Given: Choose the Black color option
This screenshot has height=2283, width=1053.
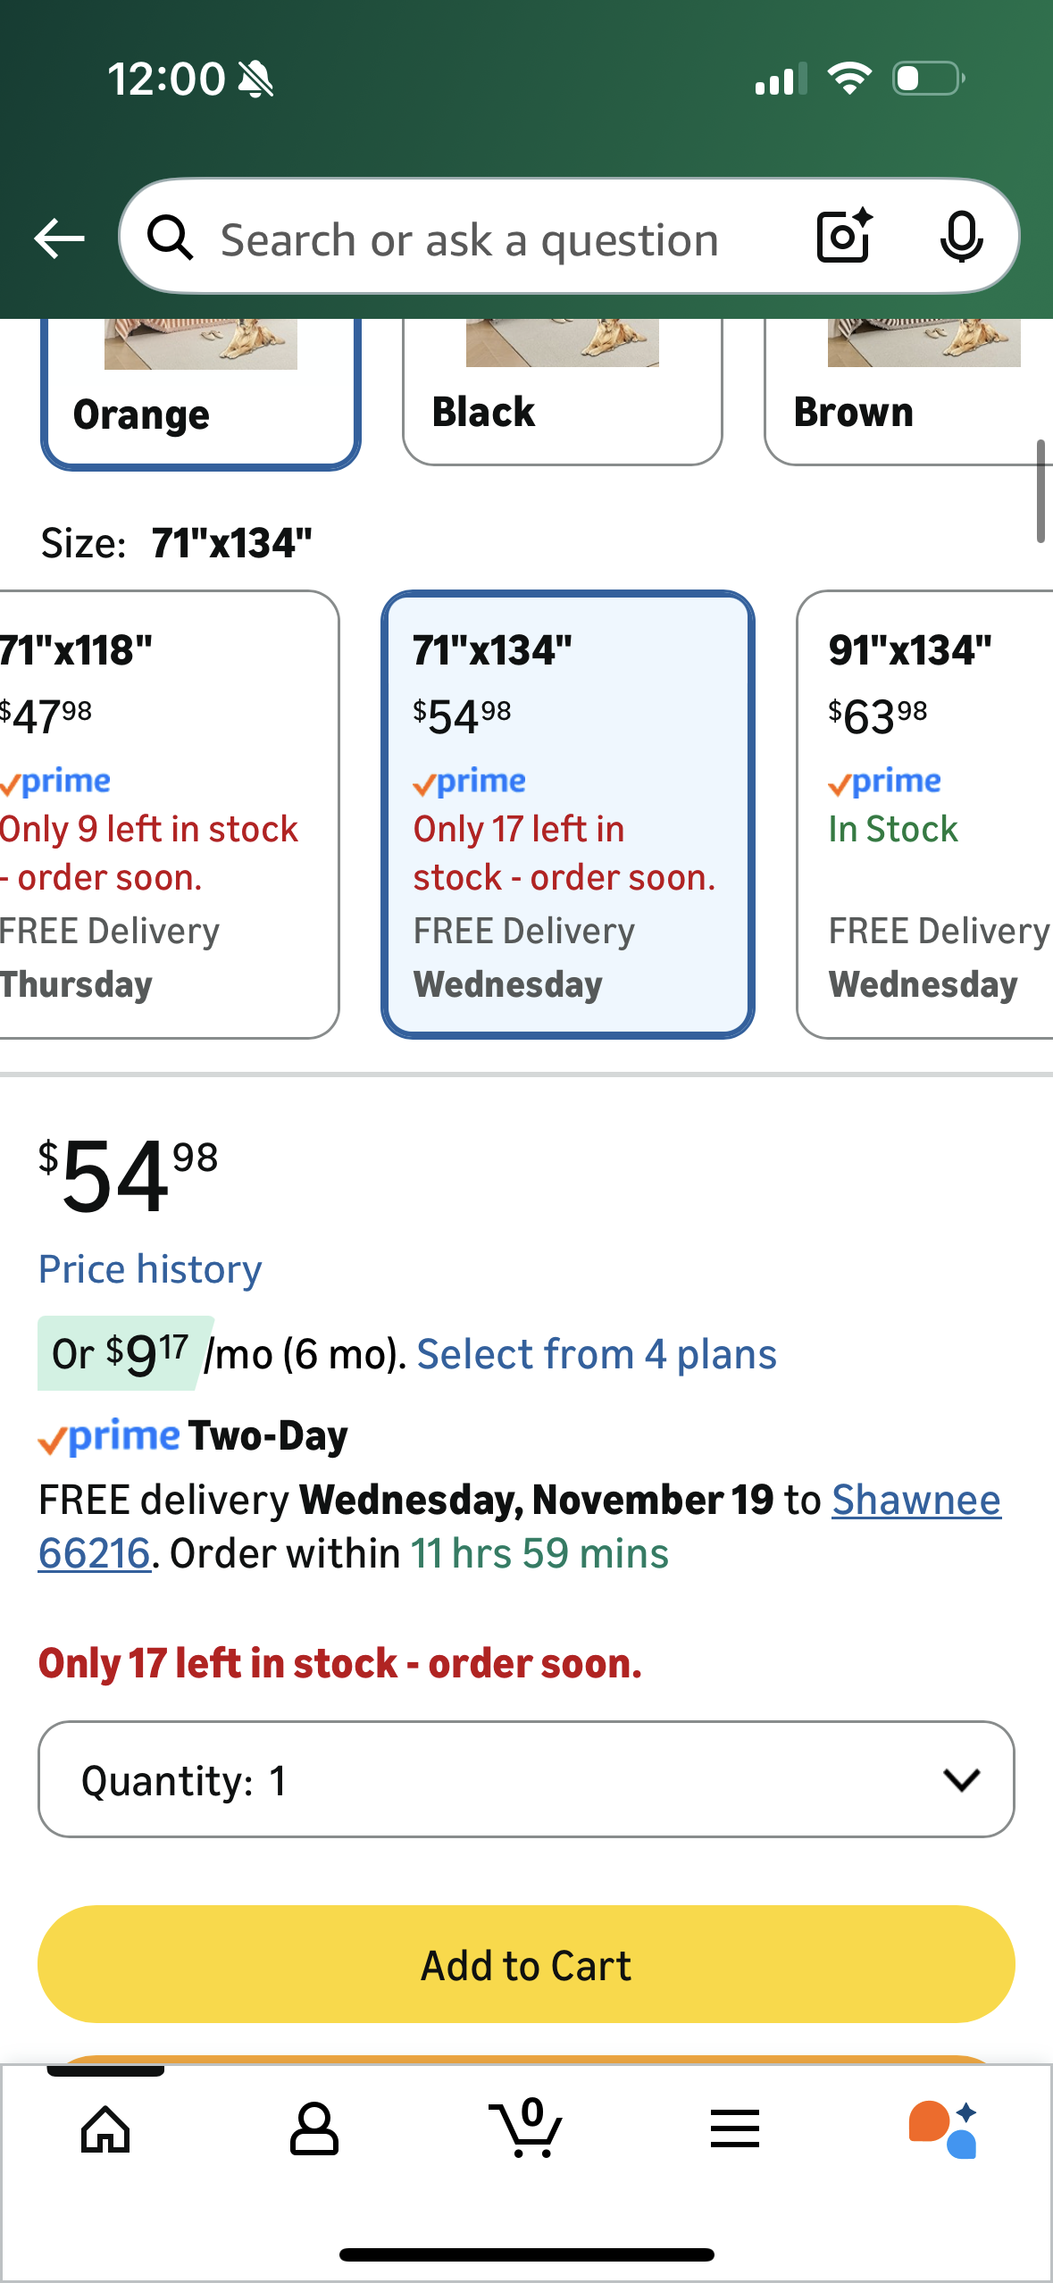Looking at the screenshot, I should point(563,393).
